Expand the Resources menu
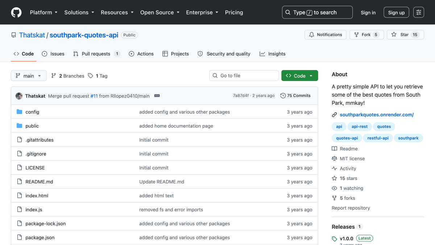Screen dimensions: 435x245 pos(117,12)
